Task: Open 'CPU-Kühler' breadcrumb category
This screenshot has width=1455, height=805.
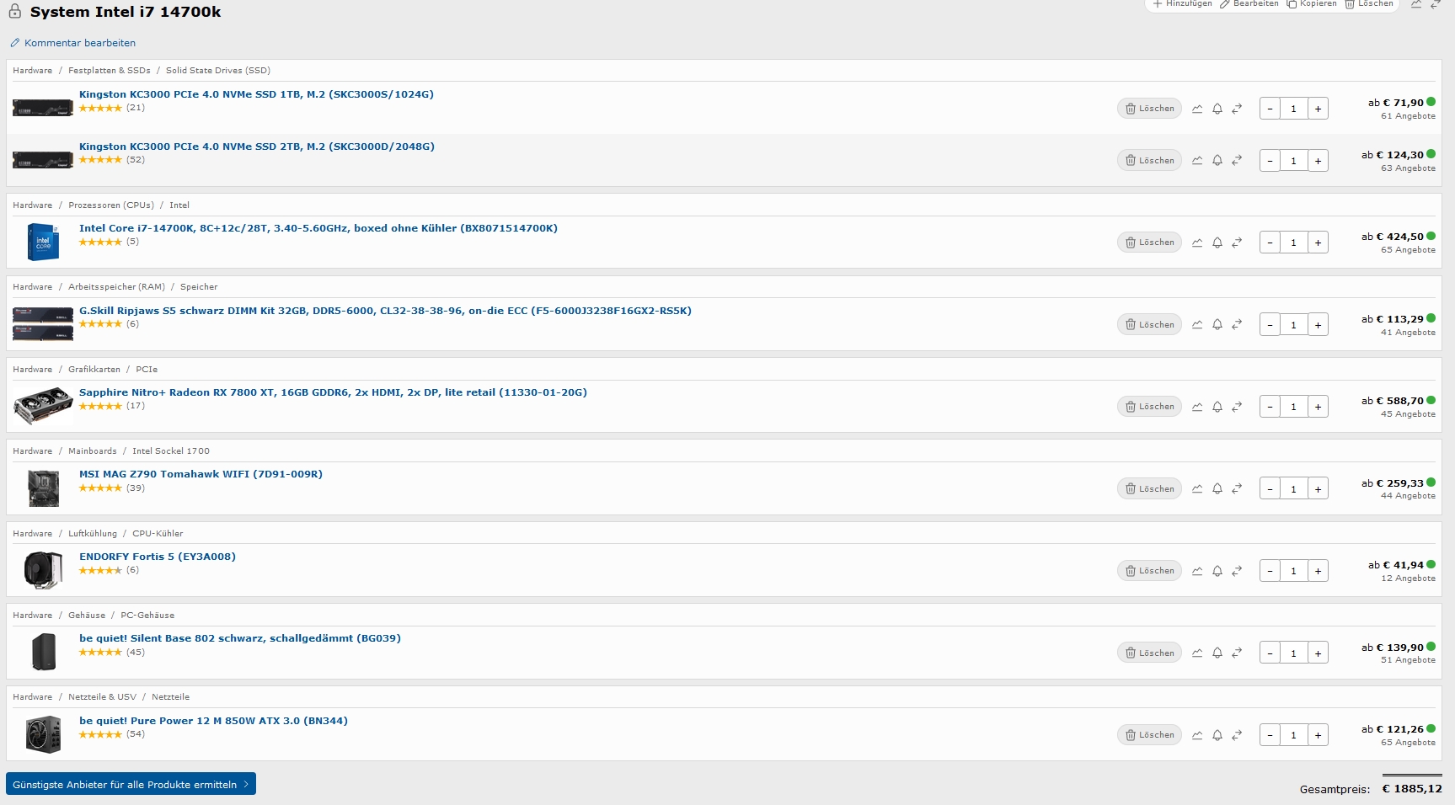Action: pos(158,534)
